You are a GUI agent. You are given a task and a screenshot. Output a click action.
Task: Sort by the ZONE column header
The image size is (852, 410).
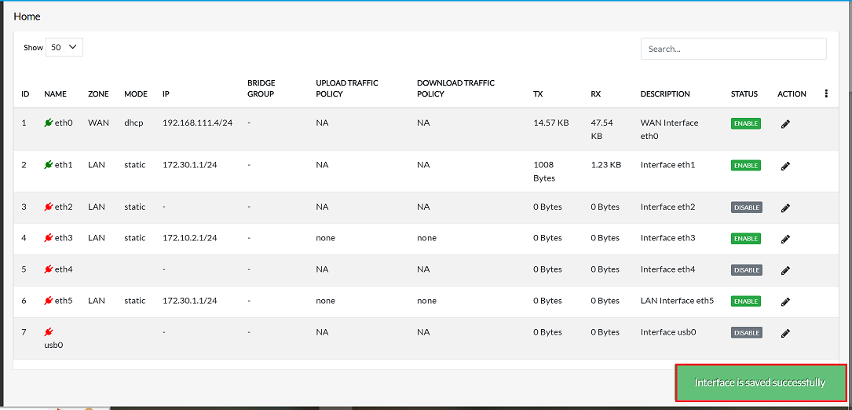pos(98,94)
